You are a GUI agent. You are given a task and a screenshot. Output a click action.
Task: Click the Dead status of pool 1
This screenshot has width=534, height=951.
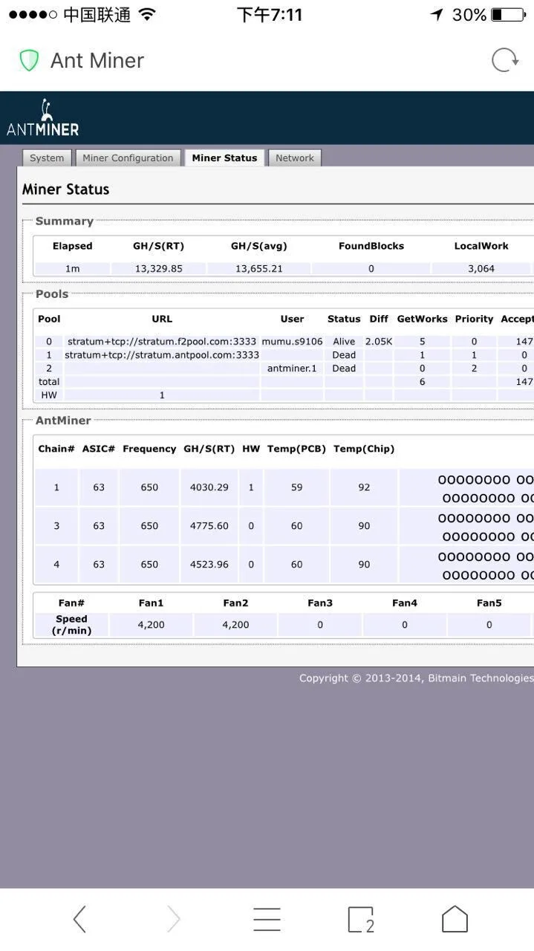(344, 355)
